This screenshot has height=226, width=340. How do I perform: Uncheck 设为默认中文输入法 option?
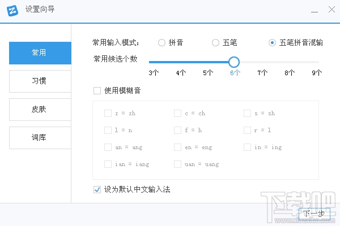(97, 189)
